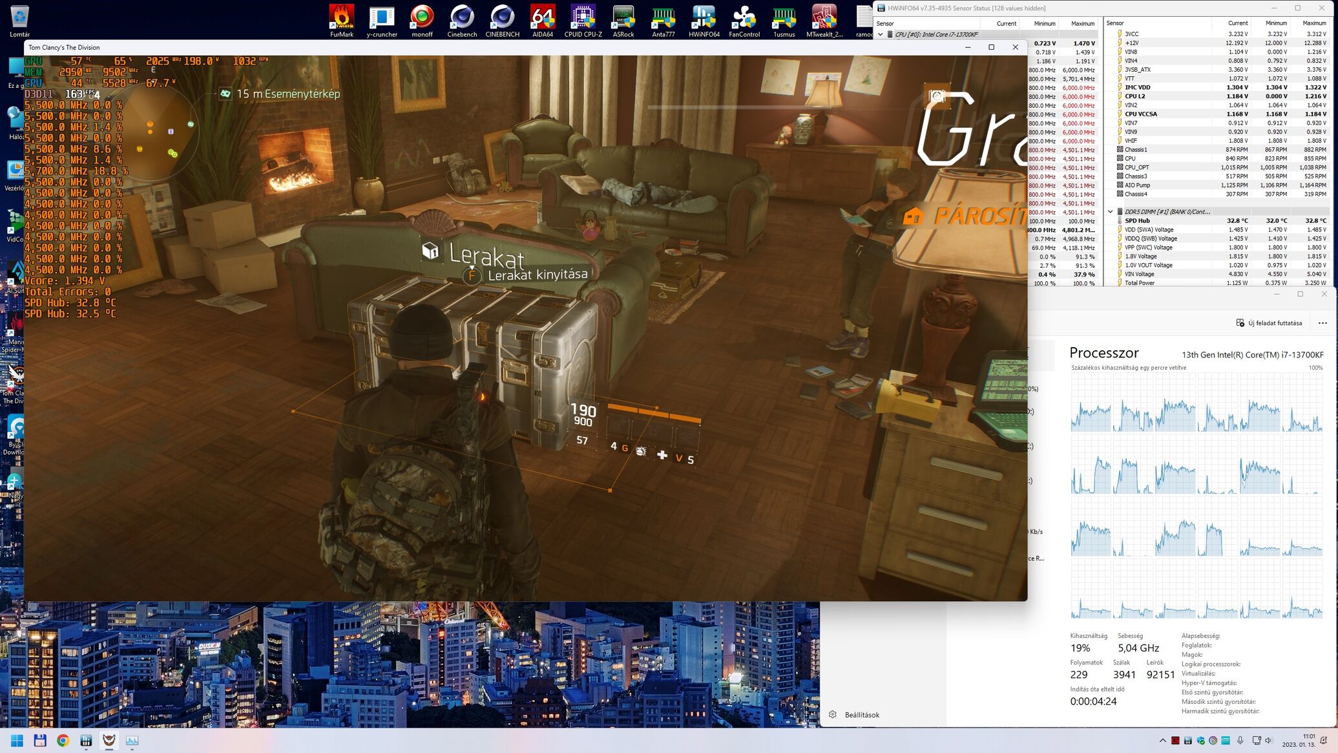Image resolution: width=1338 pixels, height=753 pixels.
Task: Open Beállítások in Task Manager
Action: 855,714
